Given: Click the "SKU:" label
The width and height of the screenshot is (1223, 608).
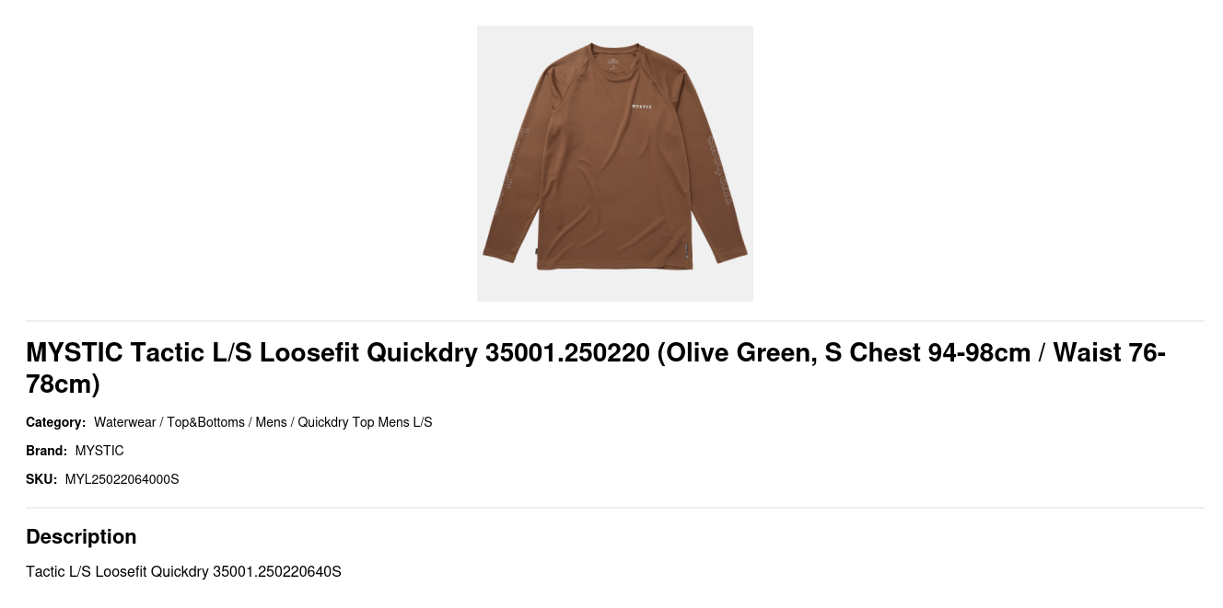Looking at the screenshot, I should pos(41,479).
